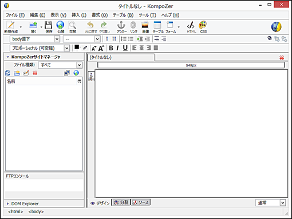Toggle underline formatting
The image size is (292, 219).
tap(125, 48)
